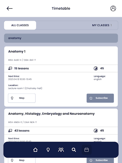This screenshot has width=122, height=163.
Task: Click the clock icon in Neuroanatomy card
Action: tap(96, 131)
